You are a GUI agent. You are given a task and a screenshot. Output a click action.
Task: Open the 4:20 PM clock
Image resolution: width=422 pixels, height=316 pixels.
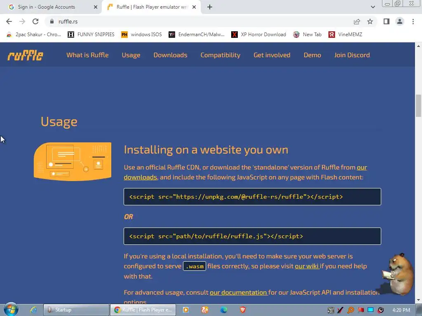(401, 310)
